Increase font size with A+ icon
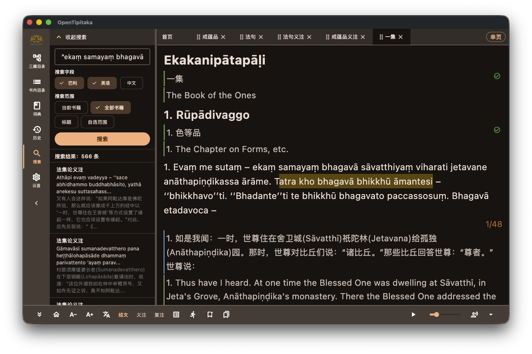The image size is (532, 354). (90, 315)
